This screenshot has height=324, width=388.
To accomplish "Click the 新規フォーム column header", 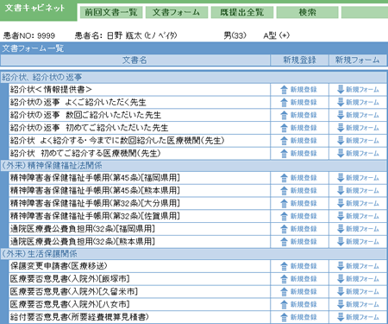I will tap(358, 60).
